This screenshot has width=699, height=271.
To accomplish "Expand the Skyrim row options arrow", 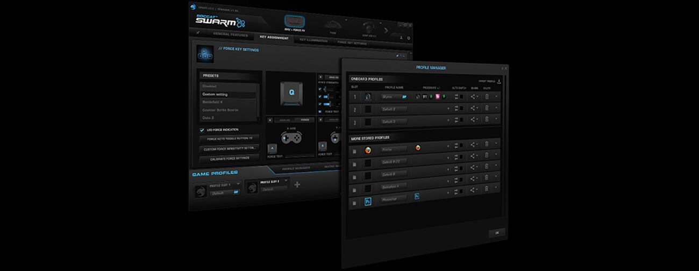I will (496, 97).
